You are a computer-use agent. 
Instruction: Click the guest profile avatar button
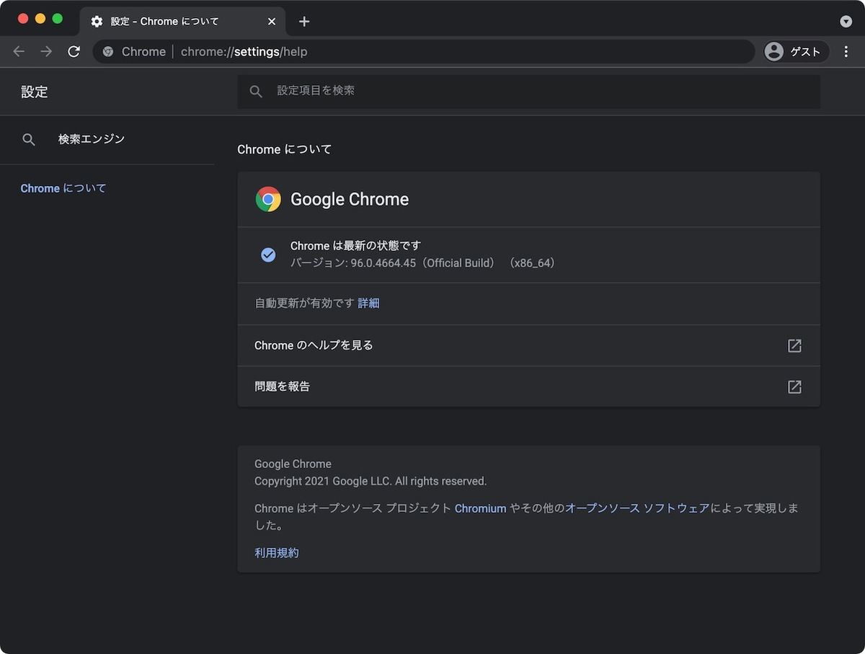pyautogui.click(x=796, y=51)
